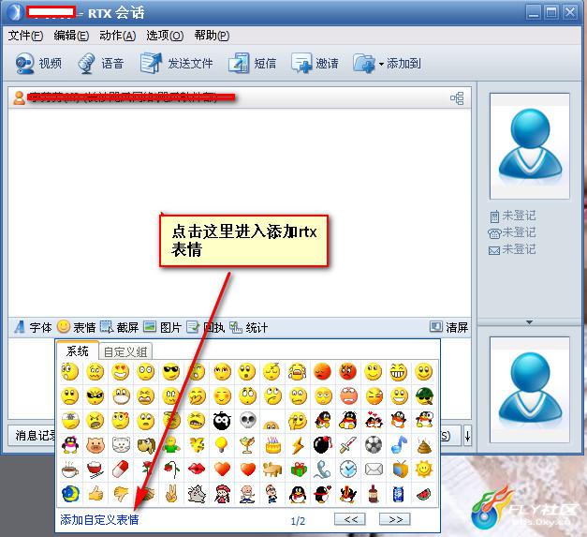Toggle 回执 receipt option
The height and width of the screenshot is (537, 587).
pos(206,327)
